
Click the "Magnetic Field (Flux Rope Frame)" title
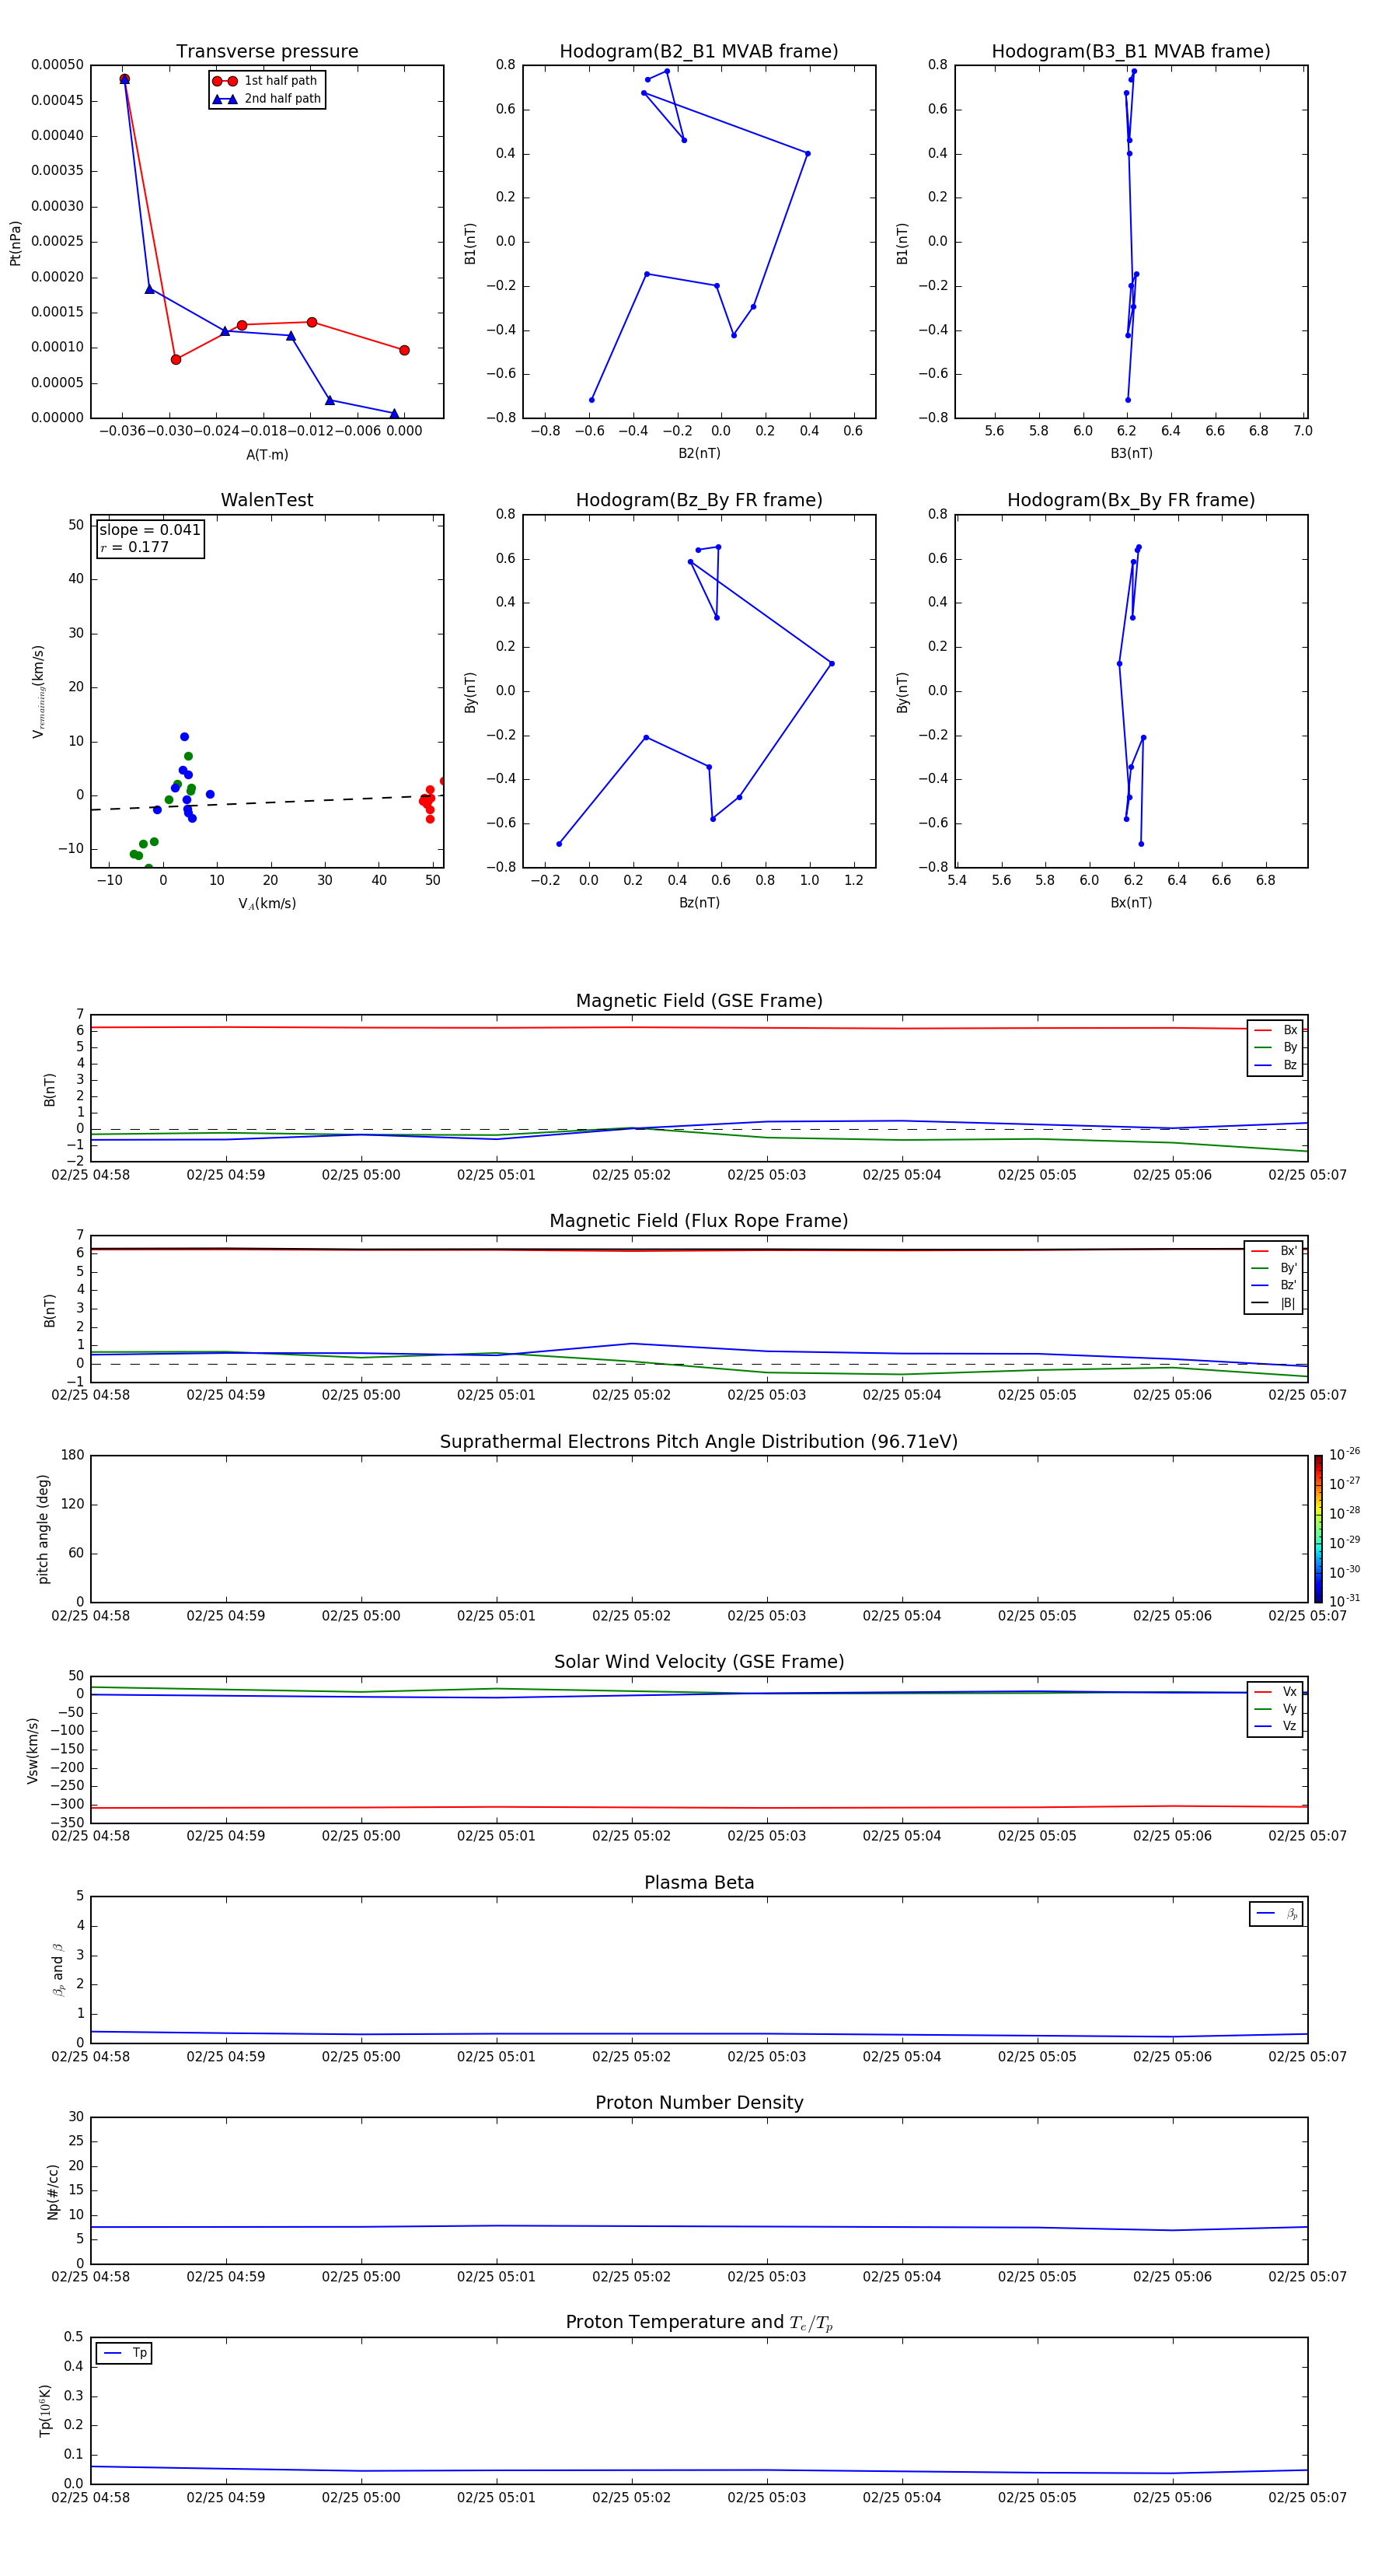click(x=699, y=1222)
